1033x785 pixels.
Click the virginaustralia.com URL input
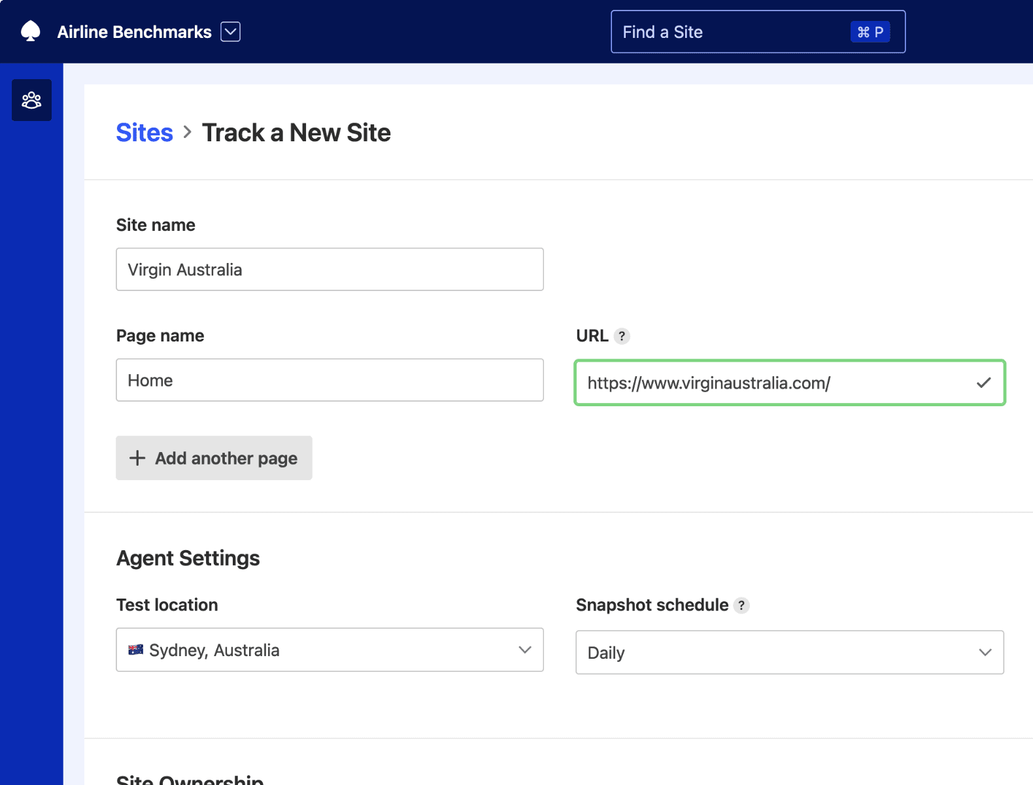point(771,383)
